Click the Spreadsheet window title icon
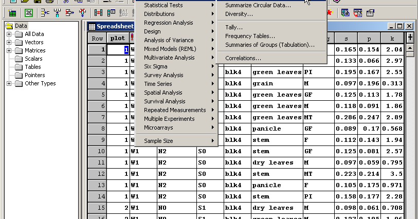 click(x=92, y=26)
